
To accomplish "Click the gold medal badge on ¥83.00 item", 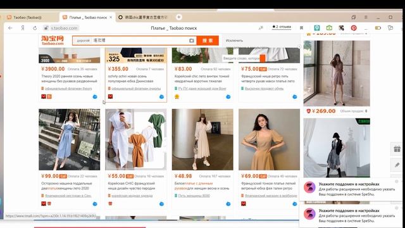I will point(177,97).
